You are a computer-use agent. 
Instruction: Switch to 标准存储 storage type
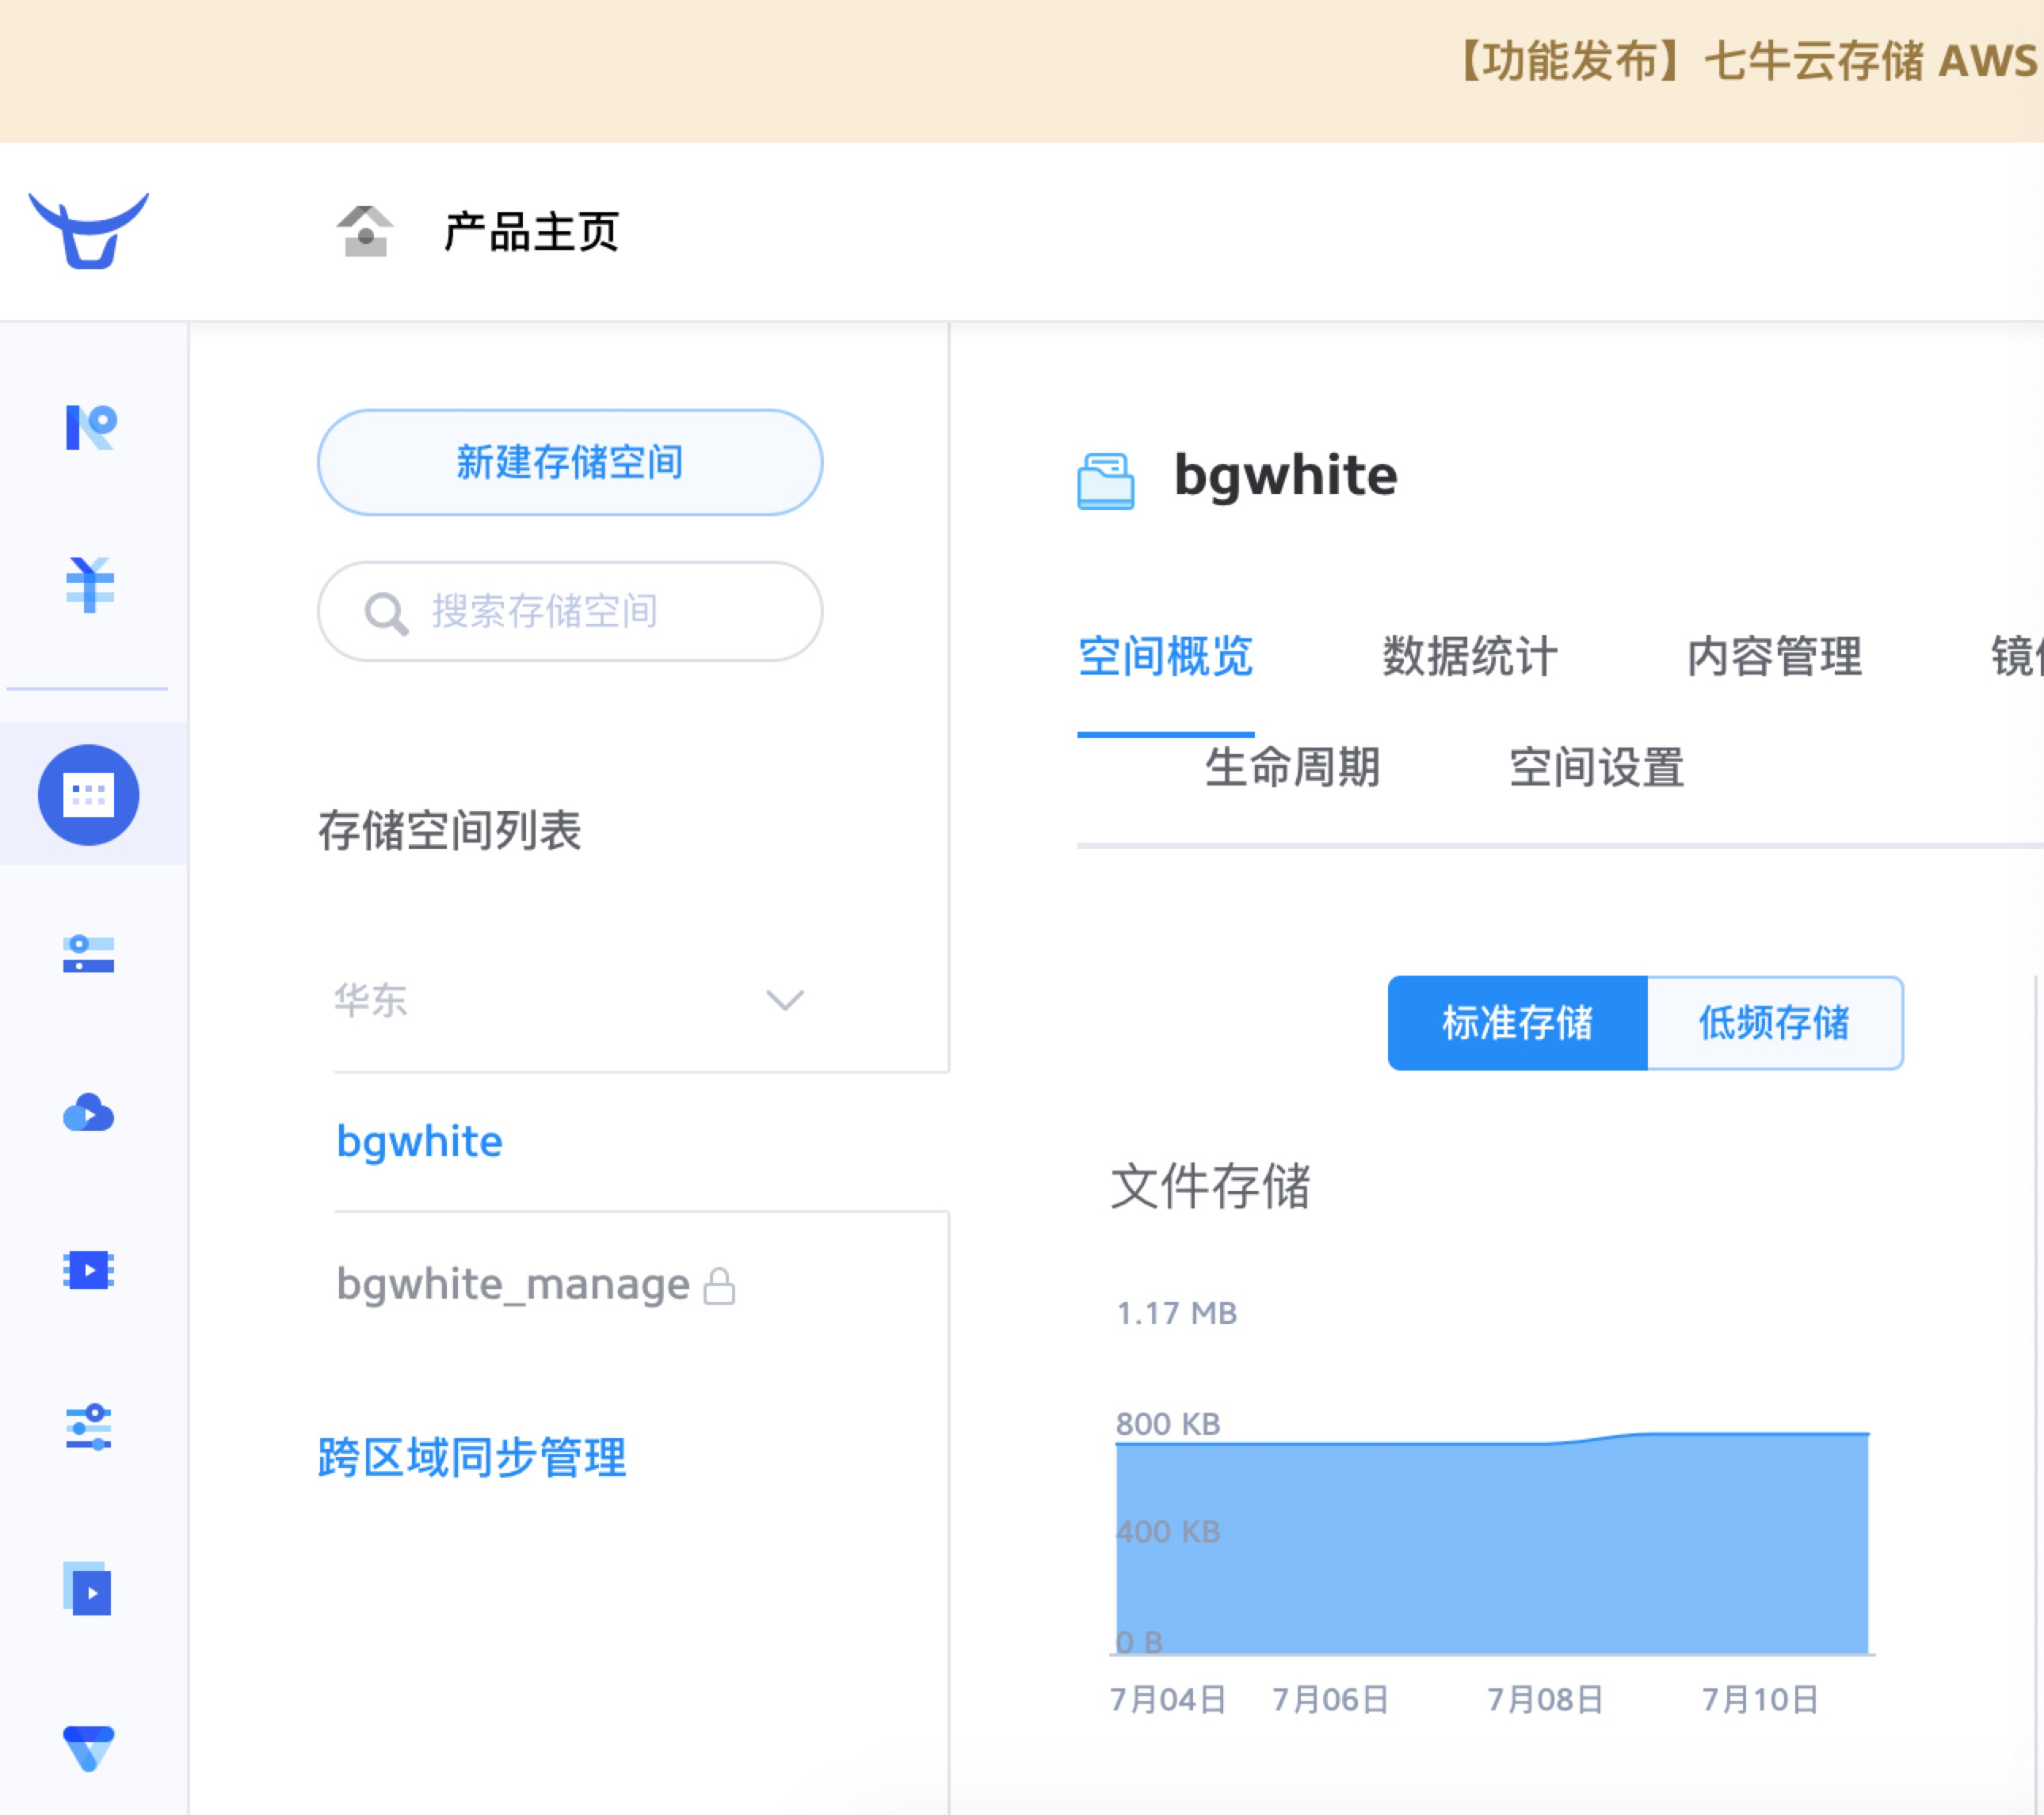[1516, 1022]
